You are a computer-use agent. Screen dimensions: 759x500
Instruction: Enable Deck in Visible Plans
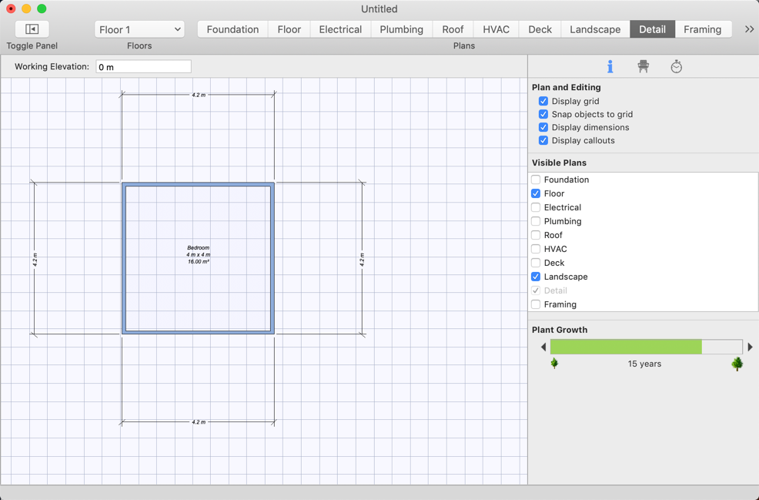coord(536,263)
